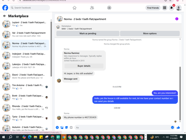The height and width of the screenshot is (140, 186).
Task: Open Windows taskbar search
Action: click(x=10, y=137)
